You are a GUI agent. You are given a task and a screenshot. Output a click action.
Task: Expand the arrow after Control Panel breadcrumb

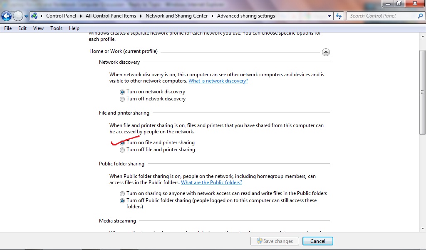(81, 16)
